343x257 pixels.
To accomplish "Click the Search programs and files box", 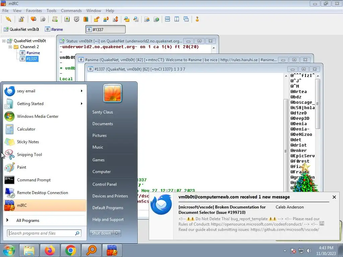I will [44, 233].
